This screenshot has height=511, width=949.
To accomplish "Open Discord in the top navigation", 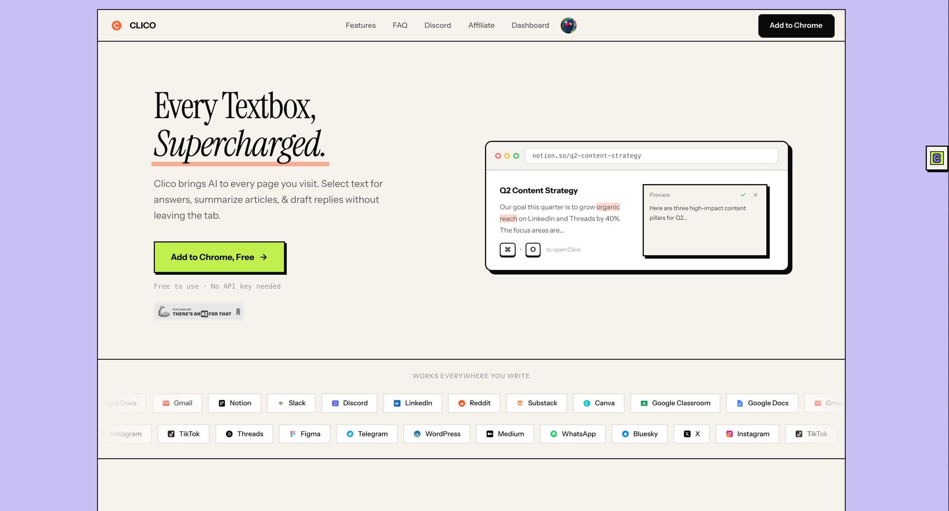I will click(x=438, y=26).
